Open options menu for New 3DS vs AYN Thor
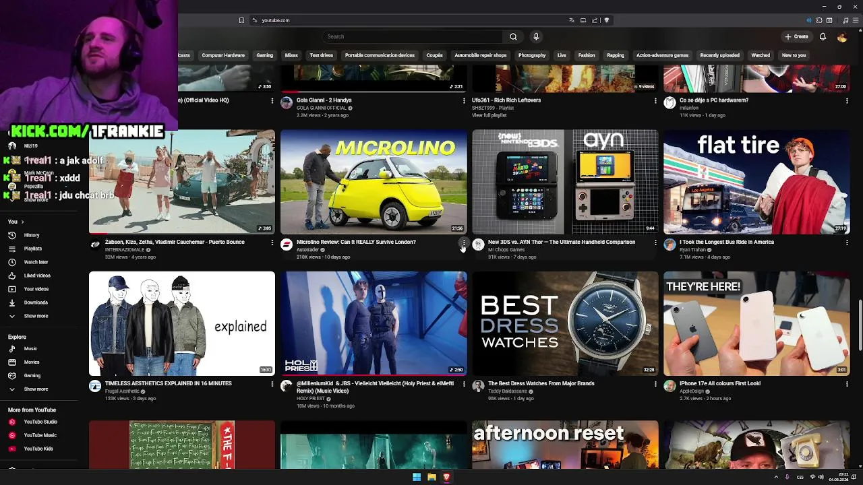Screen dimensions: 863x485 [x=655, y=243]
